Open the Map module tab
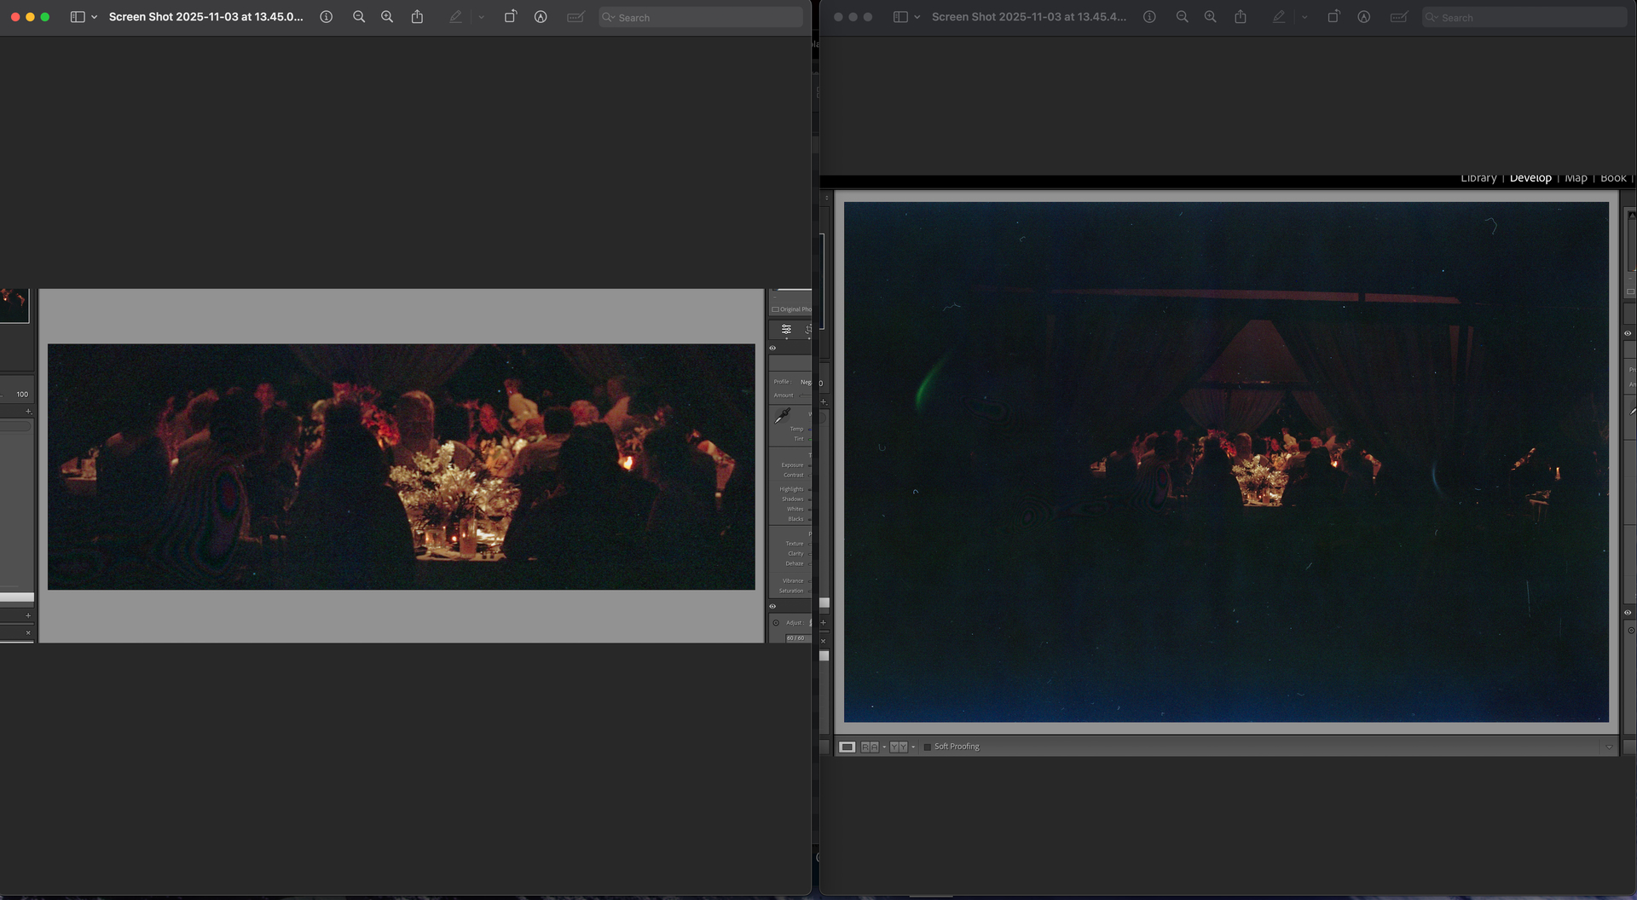The image size is (1637, 900). tap(1576, 178)
